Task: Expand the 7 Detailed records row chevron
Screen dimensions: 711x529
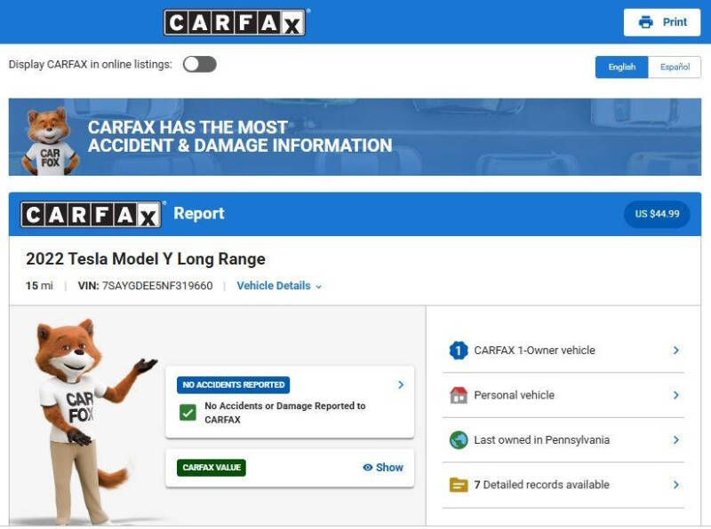Action: coord(676,485)
